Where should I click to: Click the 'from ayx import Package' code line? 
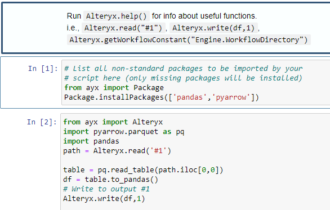click(x=114, y=87)
